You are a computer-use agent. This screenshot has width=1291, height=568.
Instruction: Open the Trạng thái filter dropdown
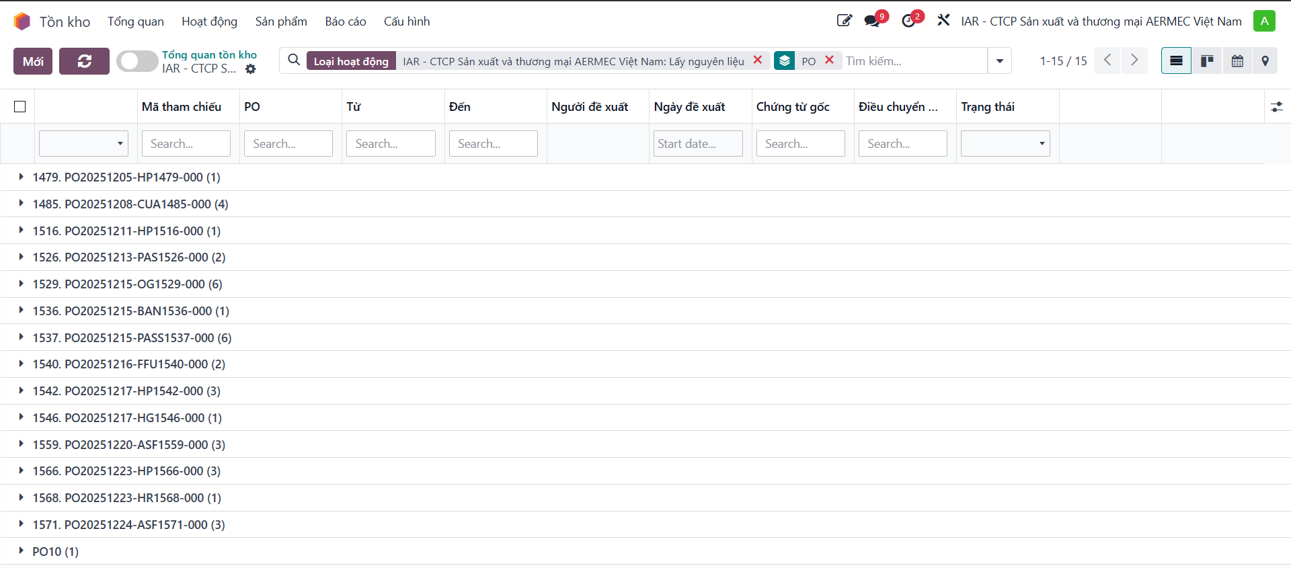click(x=1005, y=144)
